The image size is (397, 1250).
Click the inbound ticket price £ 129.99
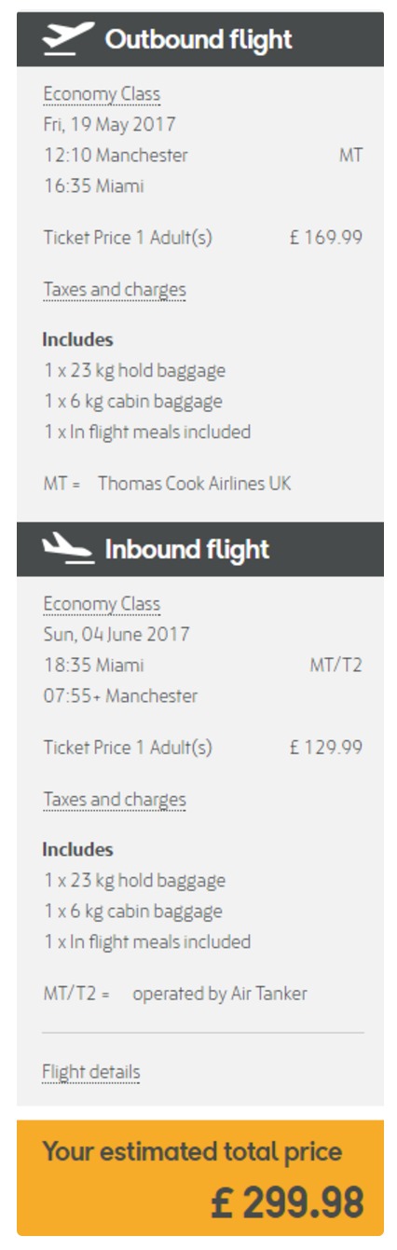(x=325, y=748)
